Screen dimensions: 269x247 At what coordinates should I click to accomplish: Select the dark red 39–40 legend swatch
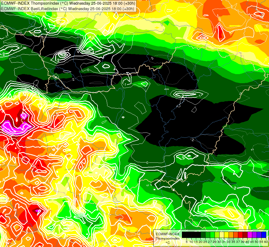(x=245, y=235)
